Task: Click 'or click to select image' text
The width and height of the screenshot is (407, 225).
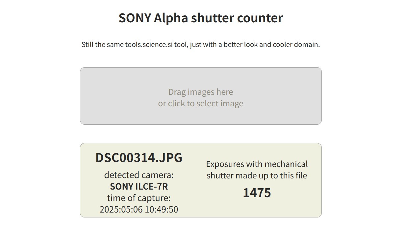Action: coord(201,103)
